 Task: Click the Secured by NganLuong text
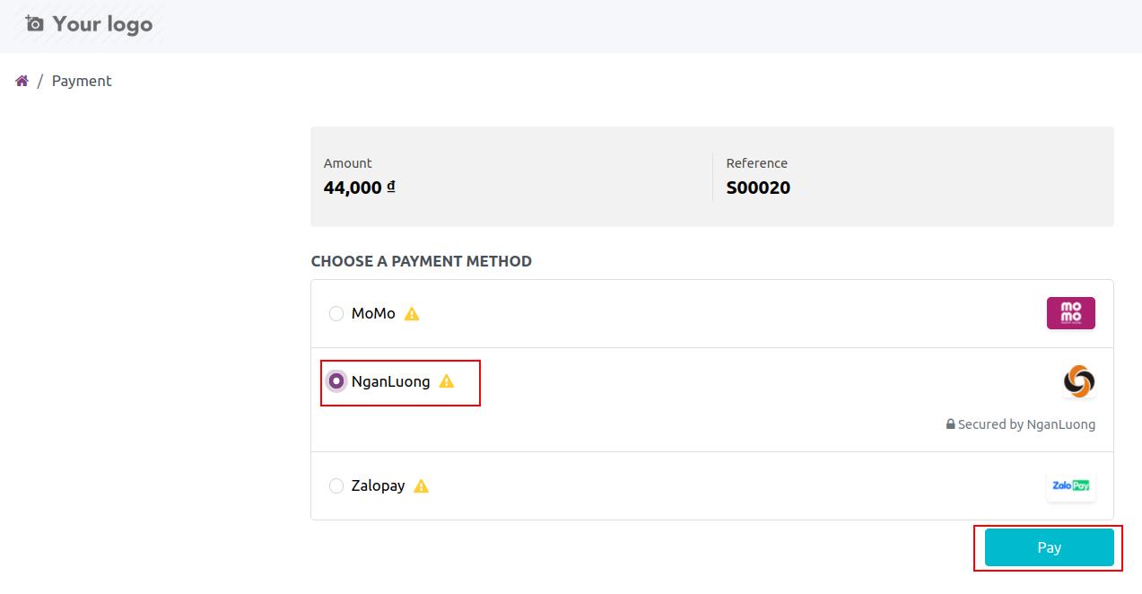(x=1026, y=424)
